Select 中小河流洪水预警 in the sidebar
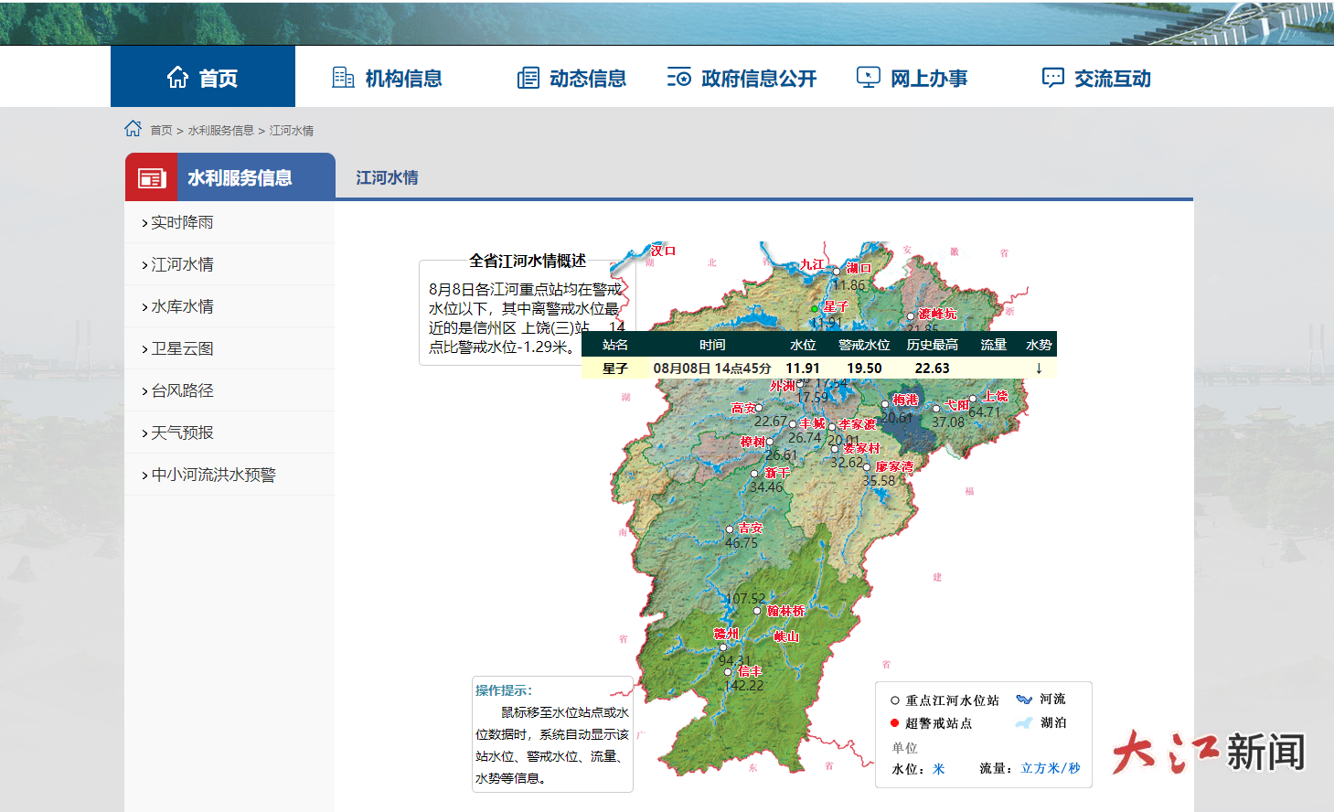Image resolution: width=1334 pixels, height=812 pixels. click(x=213, y=475)
